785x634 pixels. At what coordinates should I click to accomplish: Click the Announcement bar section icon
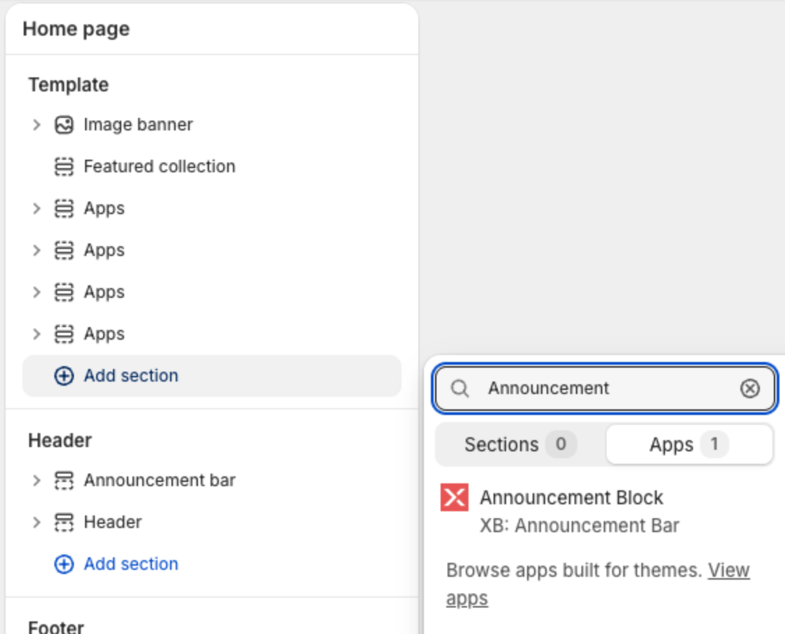click(64, 481)
